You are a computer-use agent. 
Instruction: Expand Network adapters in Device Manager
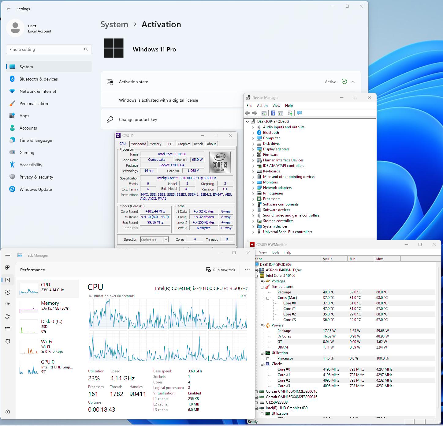[253, 188]
